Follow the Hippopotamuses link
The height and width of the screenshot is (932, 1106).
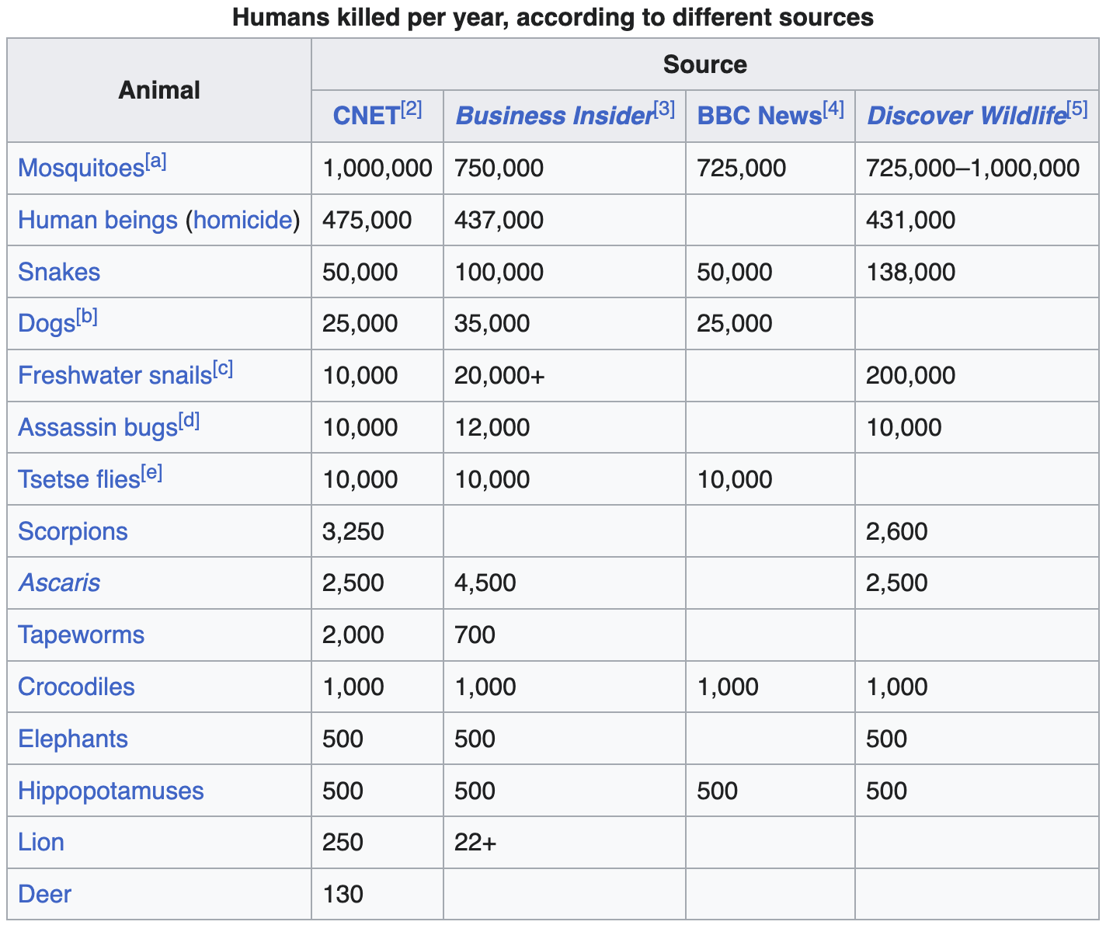tap(110, 791)
